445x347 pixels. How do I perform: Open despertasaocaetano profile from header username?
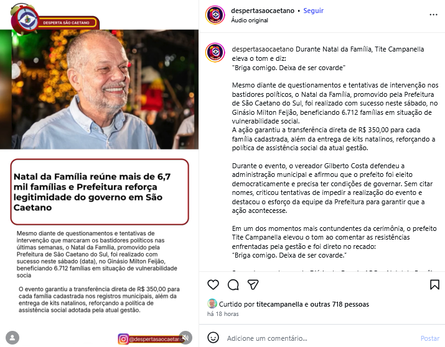click(263, 11)
